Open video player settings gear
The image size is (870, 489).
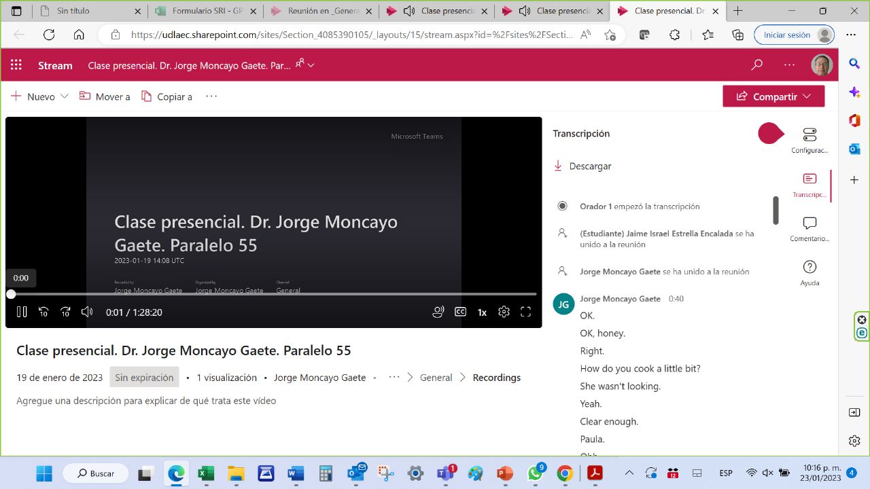click(504, 312)
